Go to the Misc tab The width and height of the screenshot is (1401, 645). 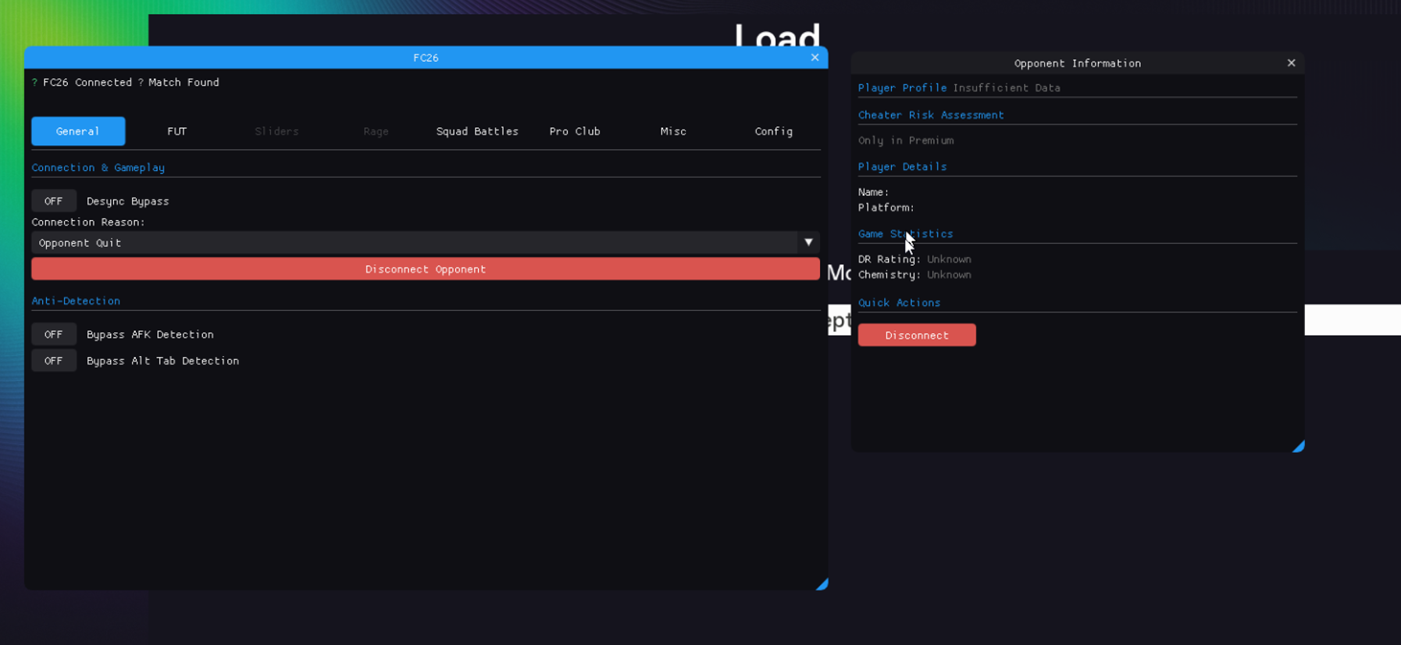[x=673, y=131]
